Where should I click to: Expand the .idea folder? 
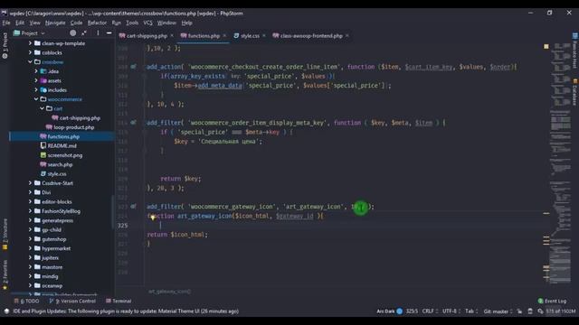pyautogui.click(x=36, y=71)
